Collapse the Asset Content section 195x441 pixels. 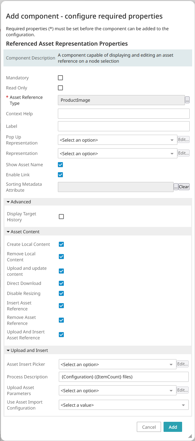(x=23, y=232)
